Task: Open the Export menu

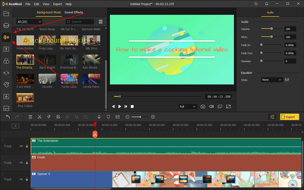Action: click(x=58, y=4)
